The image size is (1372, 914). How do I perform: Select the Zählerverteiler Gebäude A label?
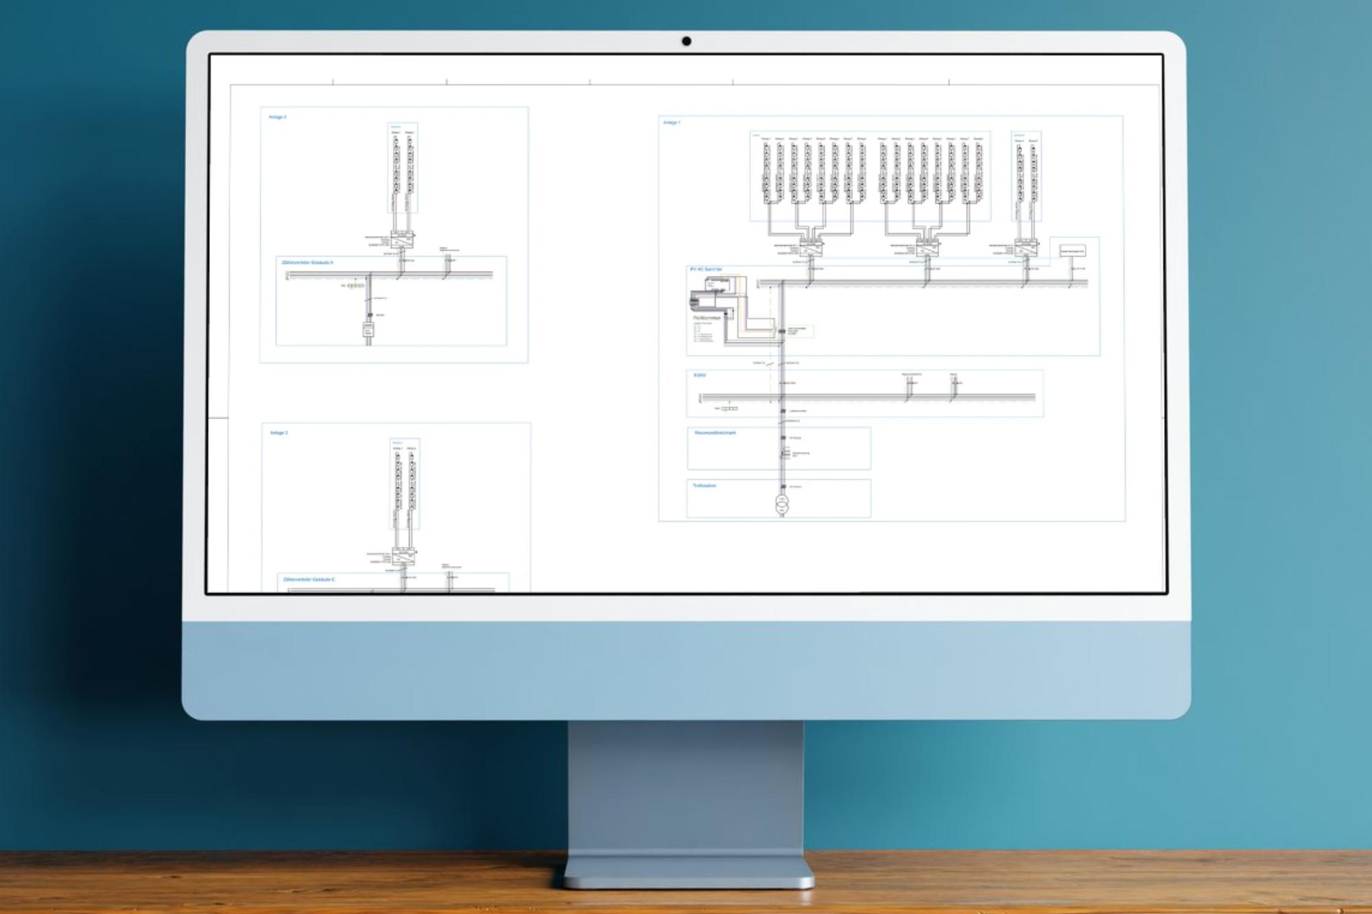click(x=307, y=263)
